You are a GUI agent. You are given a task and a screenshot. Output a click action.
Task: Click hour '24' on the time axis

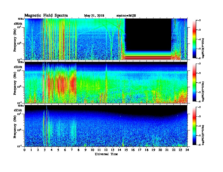point(187,150)
